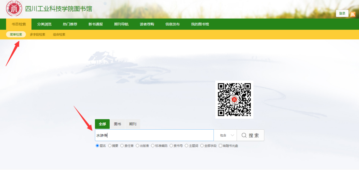The height and width of the screenshot is (171, 359).
Task: Pick the 标准编码 radio option
Action: pyautogui.click(x=153, y=146)
